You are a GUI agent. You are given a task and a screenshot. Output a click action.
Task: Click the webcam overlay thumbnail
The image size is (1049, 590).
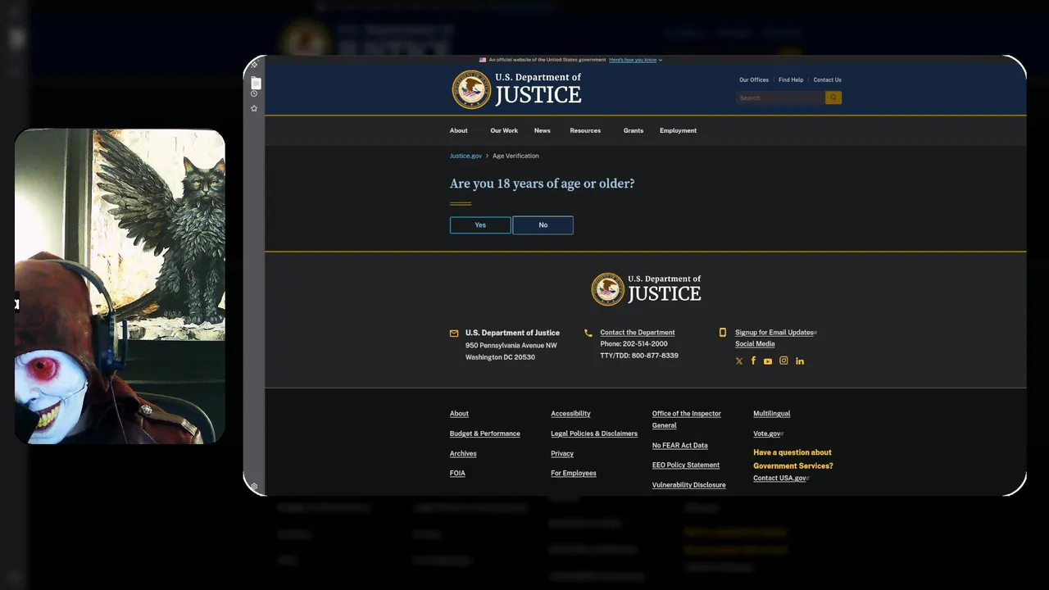pyautogui.click(x=120, y=286)
